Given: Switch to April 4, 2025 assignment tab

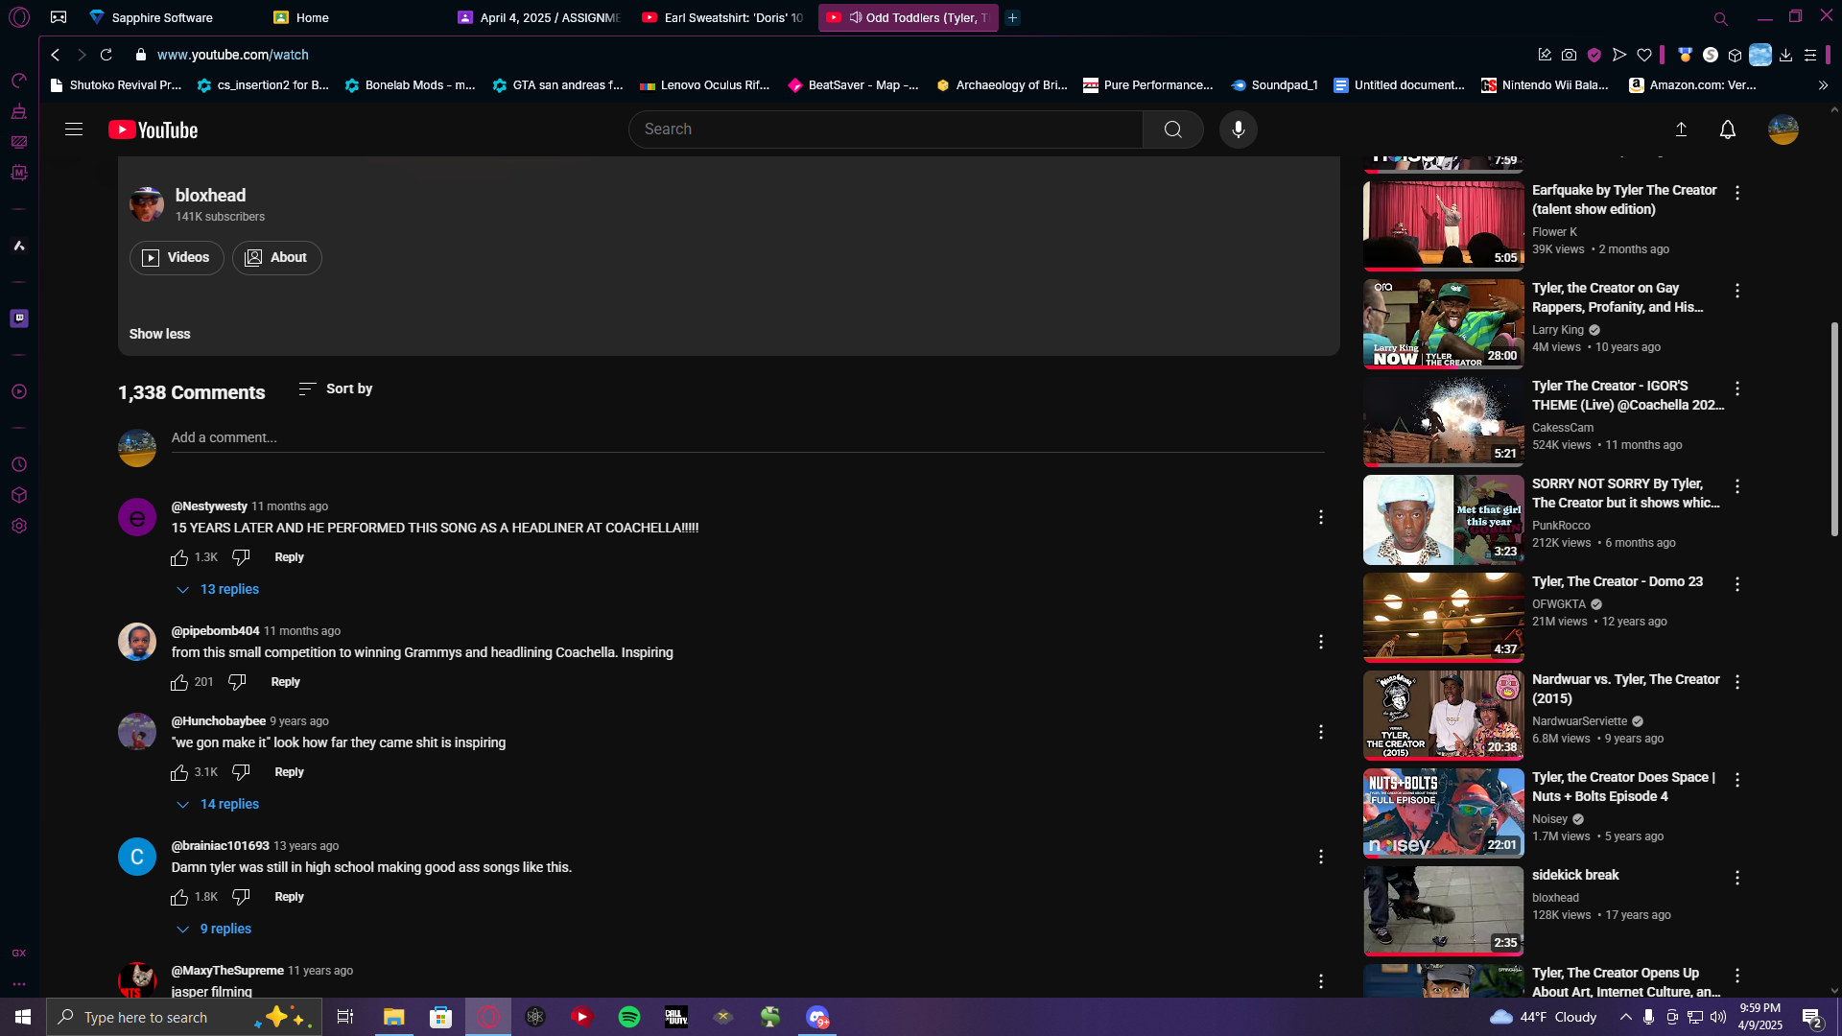Looking at the screenshot, I should 540,17.
